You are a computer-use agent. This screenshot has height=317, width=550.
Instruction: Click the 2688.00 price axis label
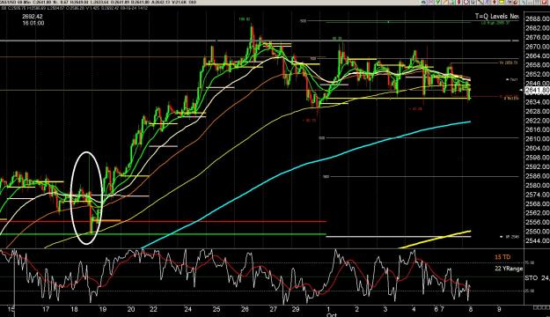coord(538,19)
